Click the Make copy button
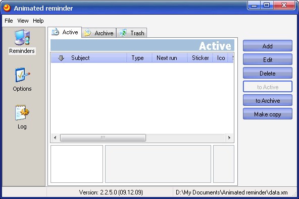This screenshot has width=299, height=199. [268, 114]
